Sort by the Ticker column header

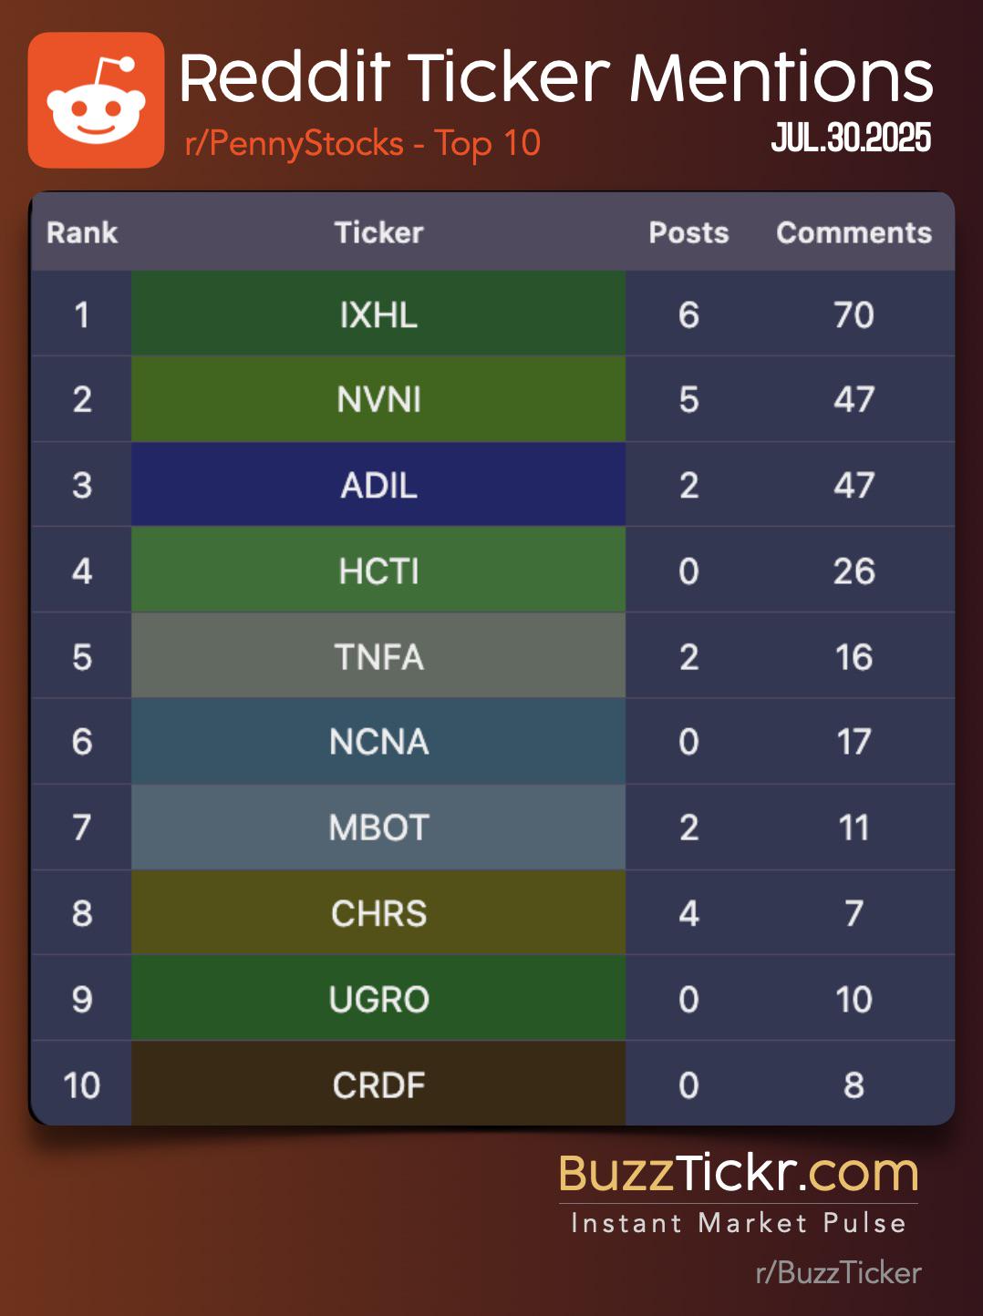coord(378,232)
